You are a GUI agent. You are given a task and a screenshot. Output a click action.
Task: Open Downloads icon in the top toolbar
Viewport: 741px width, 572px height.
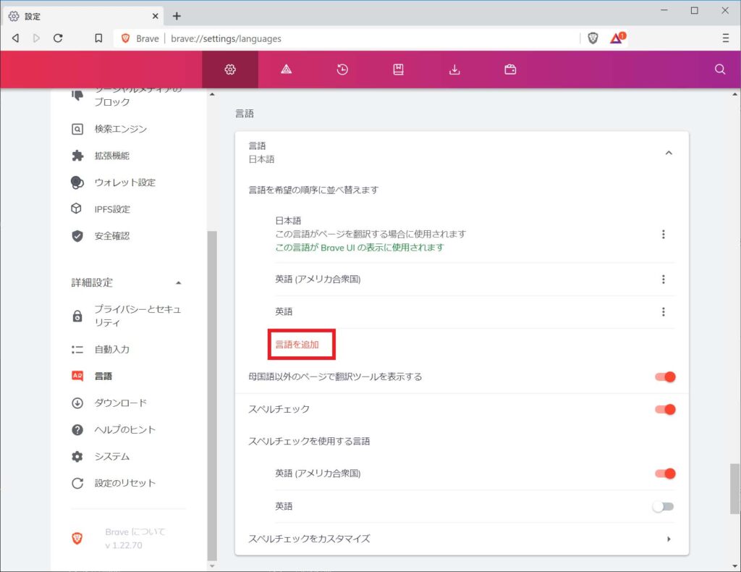click(454, 70)
